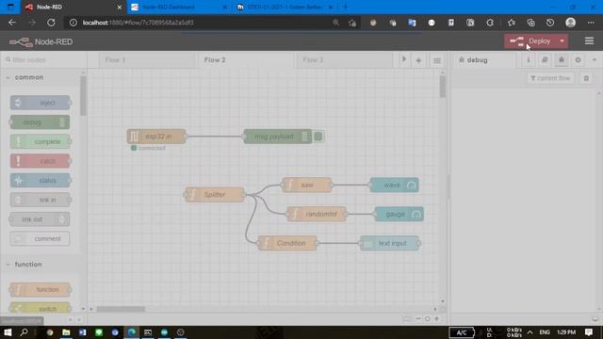Reset canvas zoom with the circle icon

(427, 318)
